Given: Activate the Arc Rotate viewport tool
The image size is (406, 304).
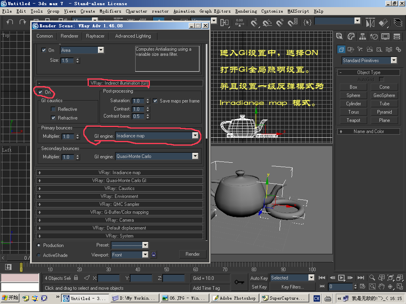Looking at the screenshot, I should 391,287.
